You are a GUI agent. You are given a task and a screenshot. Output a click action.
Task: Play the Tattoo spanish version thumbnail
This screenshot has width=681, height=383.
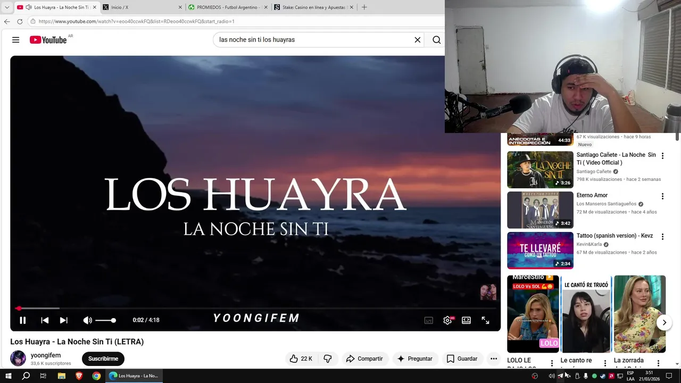coord(540,251)
